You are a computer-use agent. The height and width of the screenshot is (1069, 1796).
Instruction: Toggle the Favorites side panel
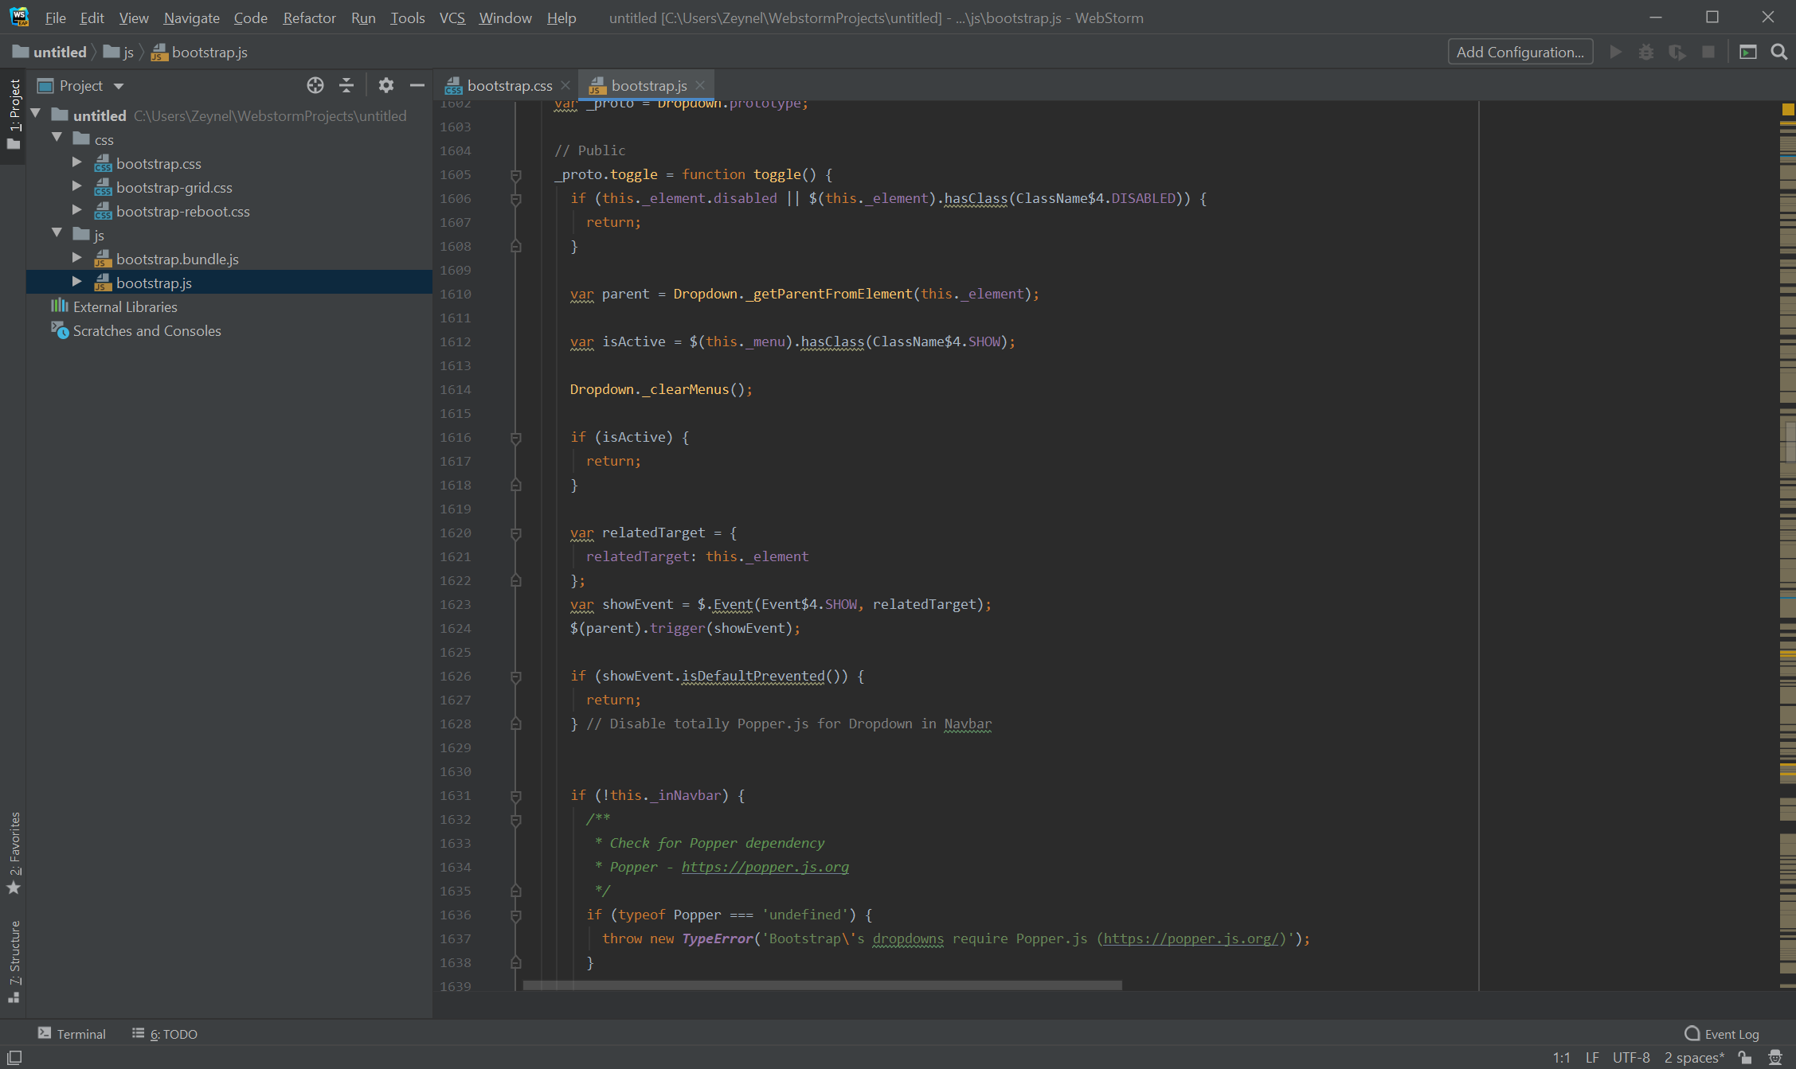click(14, 852)
